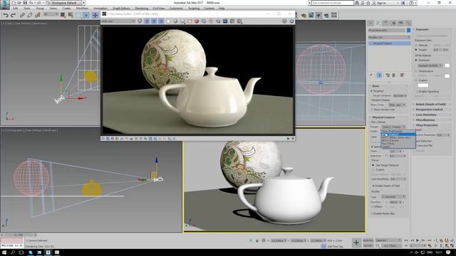This screenshot has height=256, width=456.
Task: Select Physical Camera in modifier stack
Action: click(389, 43)
